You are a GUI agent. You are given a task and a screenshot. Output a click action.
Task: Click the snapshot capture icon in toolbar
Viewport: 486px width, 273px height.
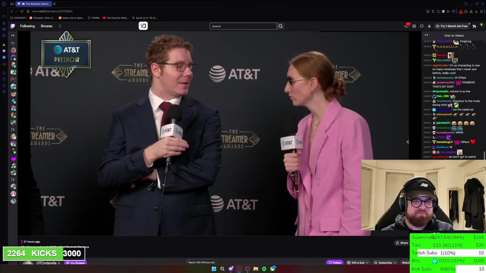(438, 11)
